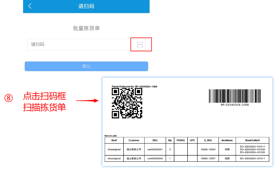Click the FNSKU column header

(181, 140)
